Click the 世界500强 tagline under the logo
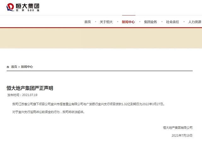The height and width of the screenshot is (142, 202). coord(27,10)
